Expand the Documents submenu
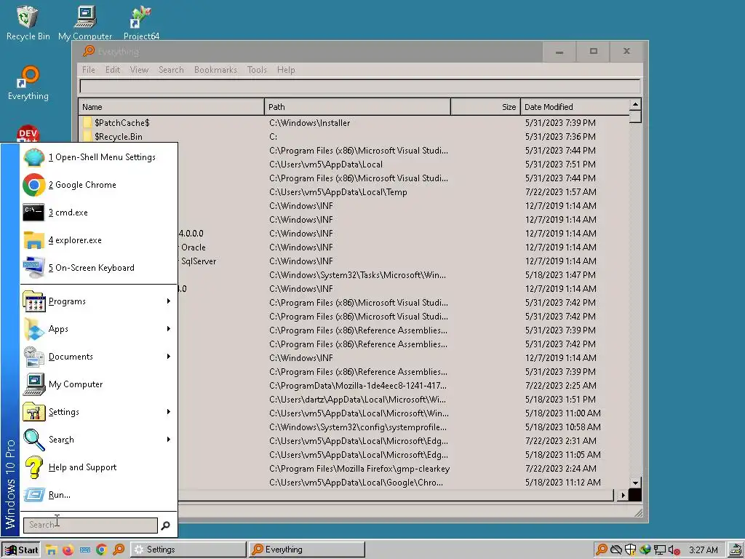 click(x=99, y=357)
